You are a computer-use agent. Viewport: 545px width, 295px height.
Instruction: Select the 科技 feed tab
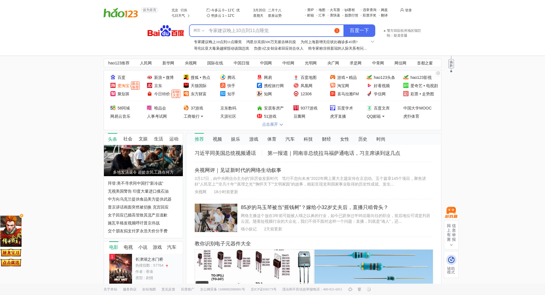pos(308,139)
